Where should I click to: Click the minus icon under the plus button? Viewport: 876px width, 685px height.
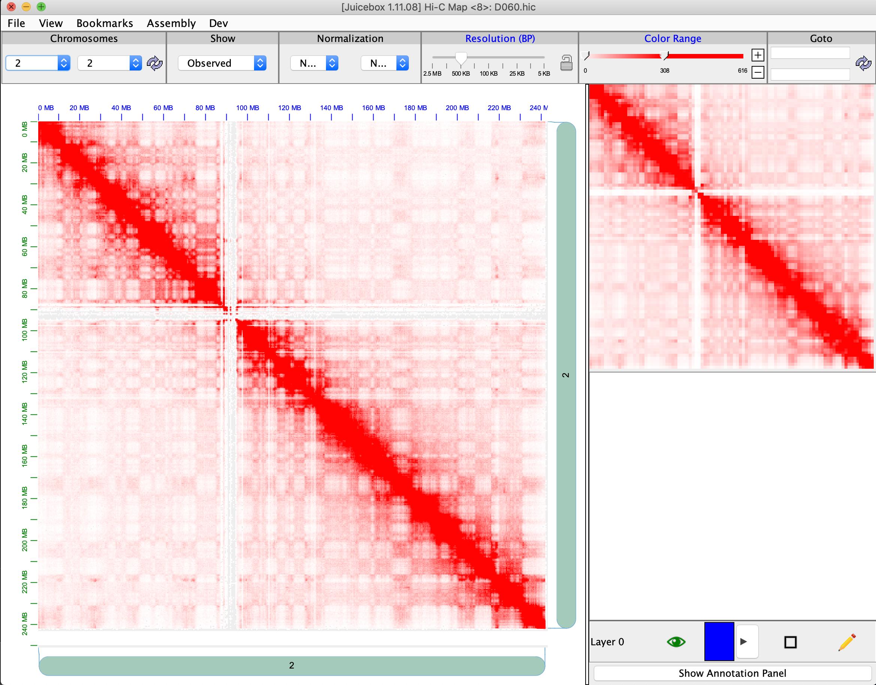757,72
